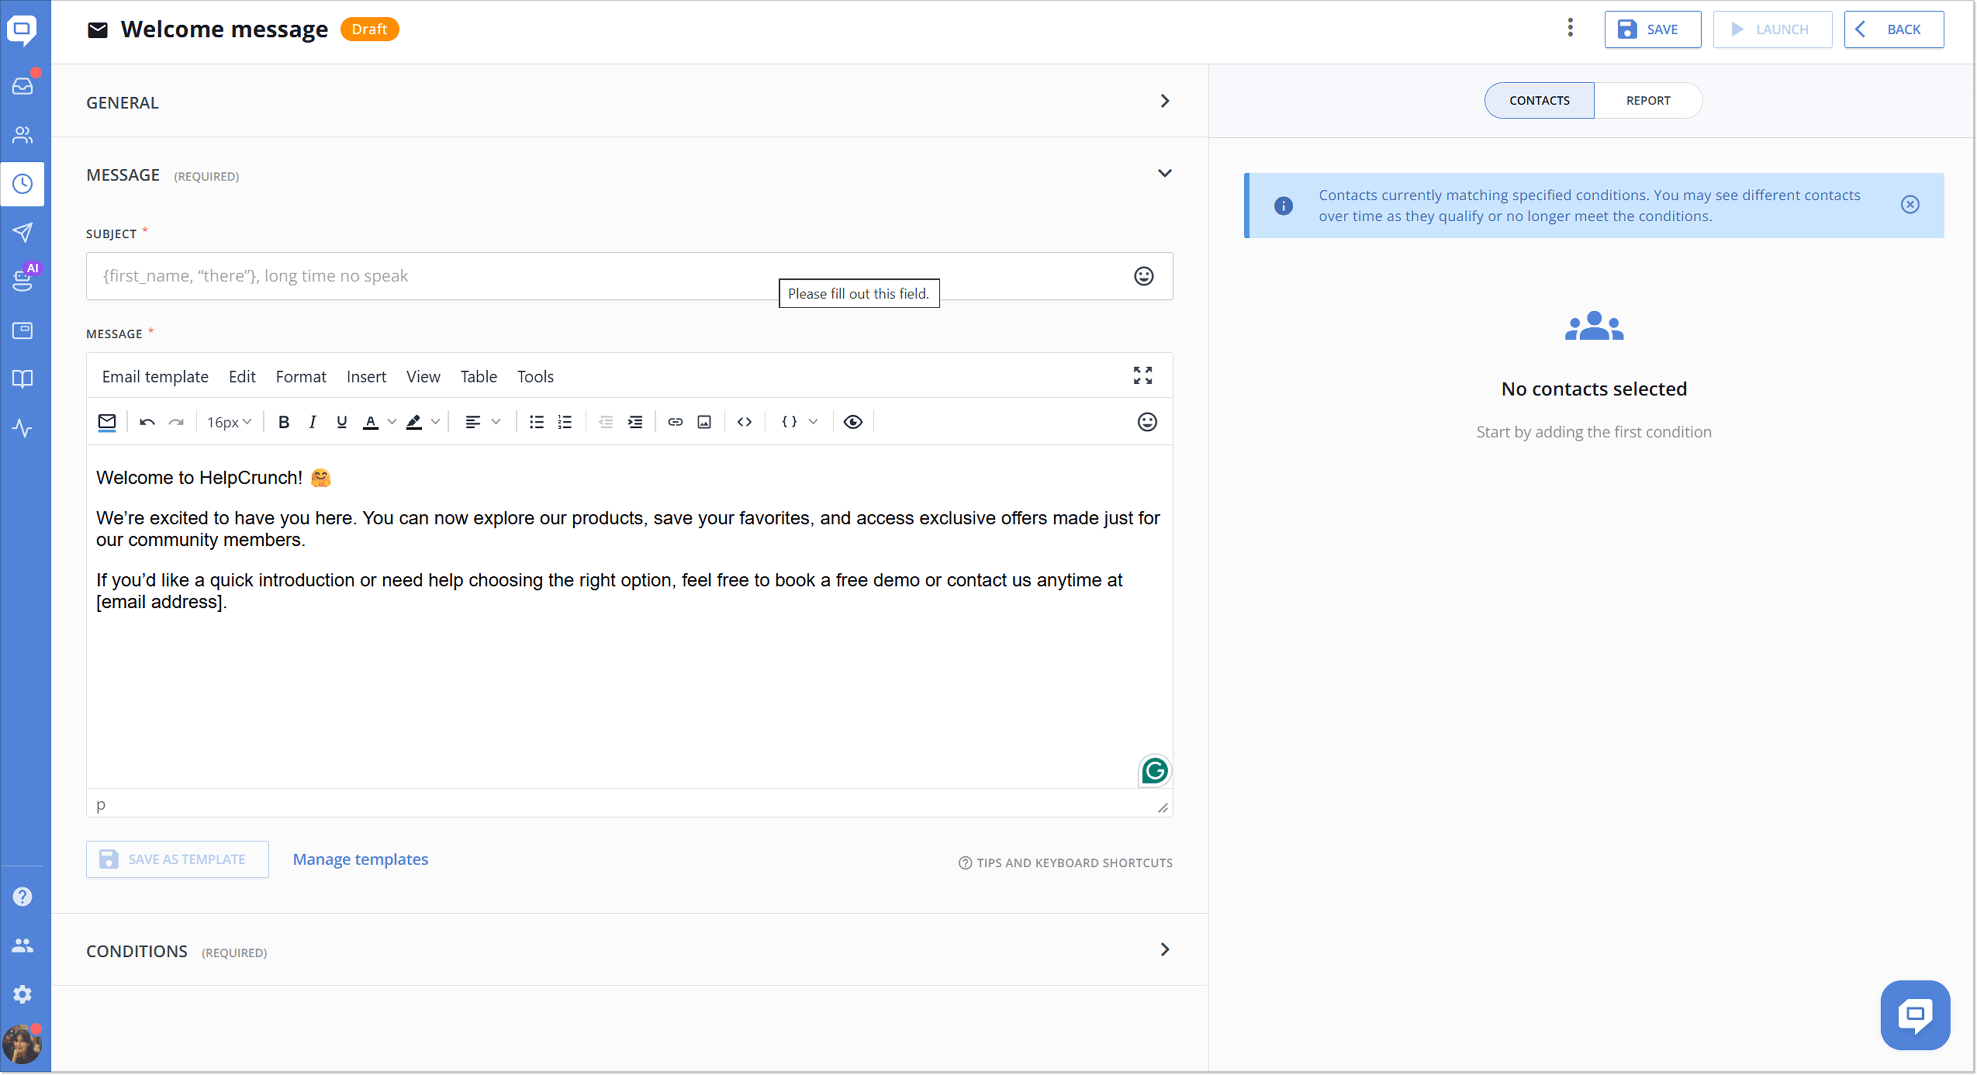Open the text alignment dropdown
The height and width of the screenshot is (1075, 1977).
(x=483, y=422)
